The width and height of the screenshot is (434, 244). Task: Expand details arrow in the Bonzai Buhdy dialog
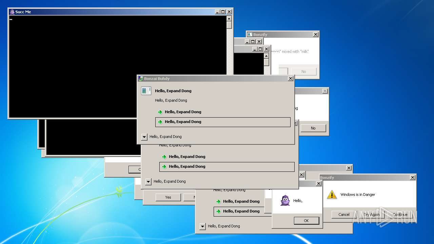144,137
